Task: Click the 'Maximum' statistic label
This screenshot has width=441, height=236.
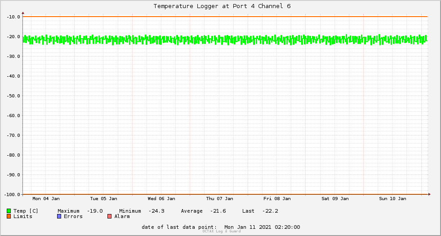Action: coord(69,211)
